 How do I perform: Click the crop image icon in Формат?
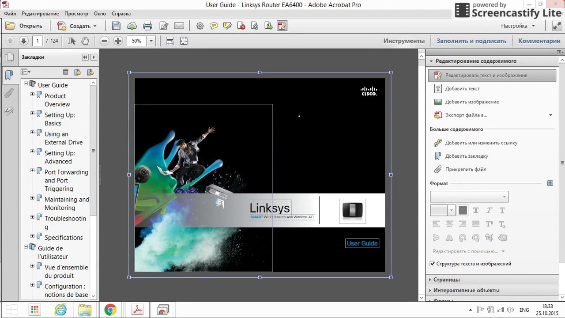pos(489,238)
